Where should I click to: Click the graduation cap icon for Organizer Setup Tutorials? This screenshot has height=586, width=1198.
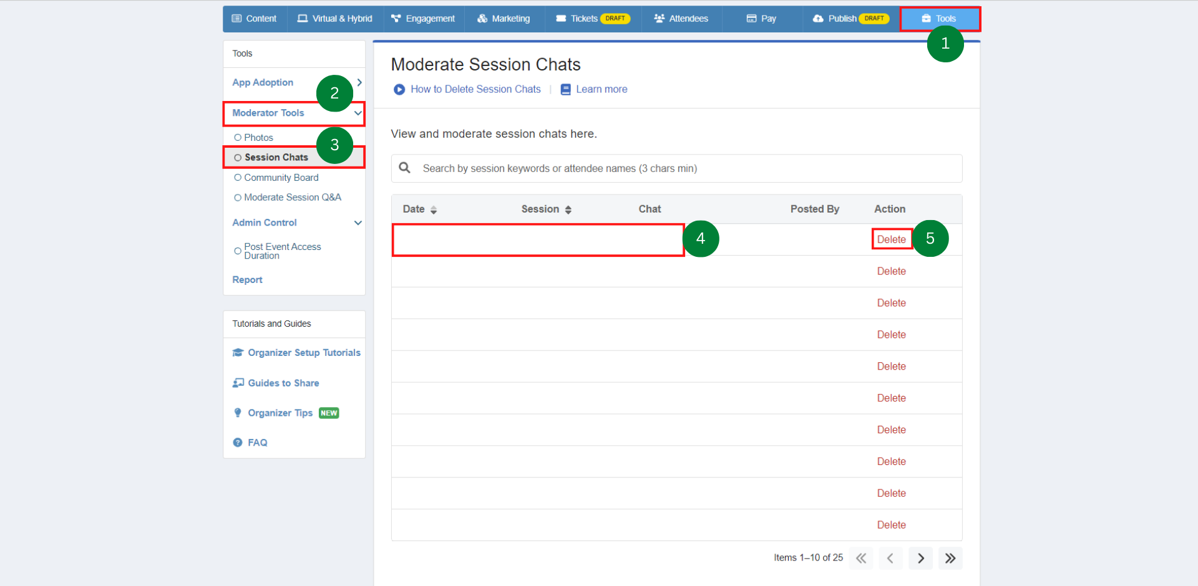tap(238, 352)
